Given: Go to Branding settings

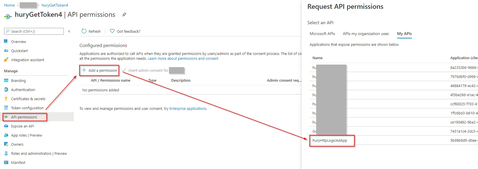Looking at the screenshot, I should click(18, 81).
